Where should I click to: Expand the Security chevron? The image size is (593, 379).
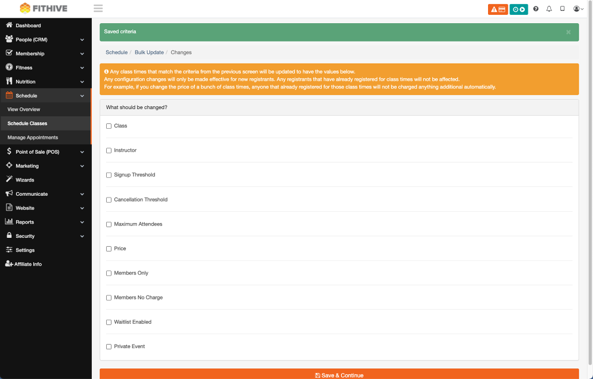82,236
